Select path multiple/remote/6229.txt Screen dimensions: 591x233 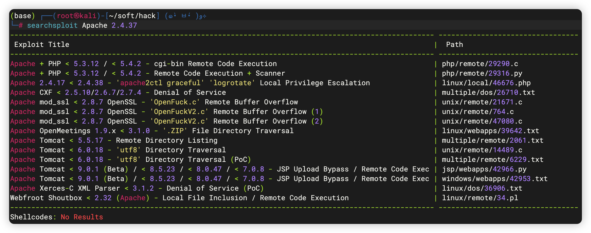coord(493,160)
